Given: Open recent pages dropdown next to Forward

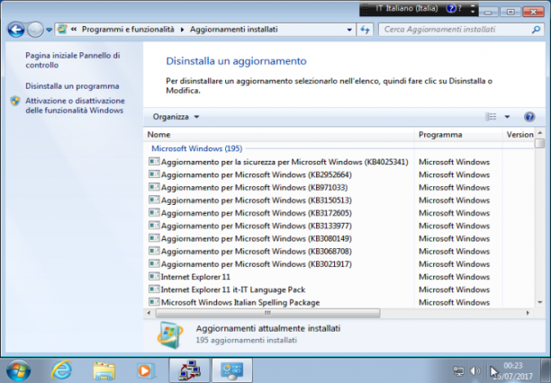Looking at the screenshot, I should pyautogui.click(x=50, y=30).
